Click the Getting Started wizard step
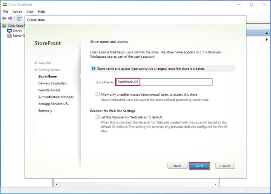 tap(49, 70)
